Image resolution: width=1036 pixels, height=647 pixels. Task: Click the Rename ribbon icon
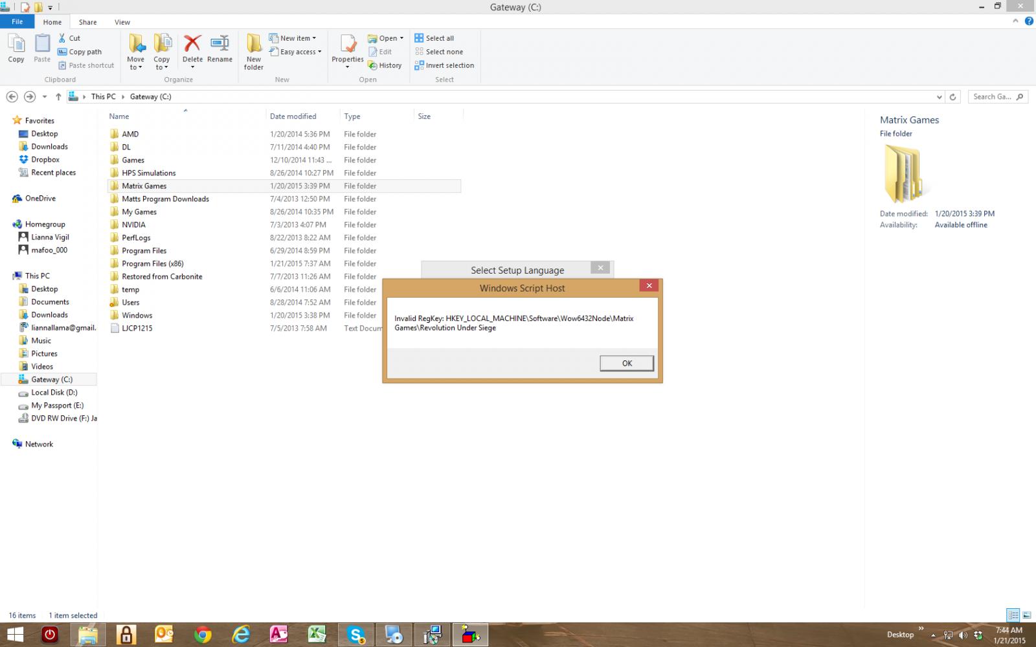click(220, 50)
